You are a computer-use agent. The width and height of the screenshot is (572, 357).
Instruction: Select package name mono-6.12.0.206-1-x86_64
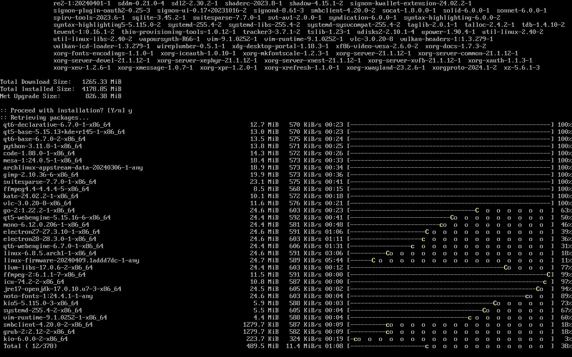click(x=46, y=224)
